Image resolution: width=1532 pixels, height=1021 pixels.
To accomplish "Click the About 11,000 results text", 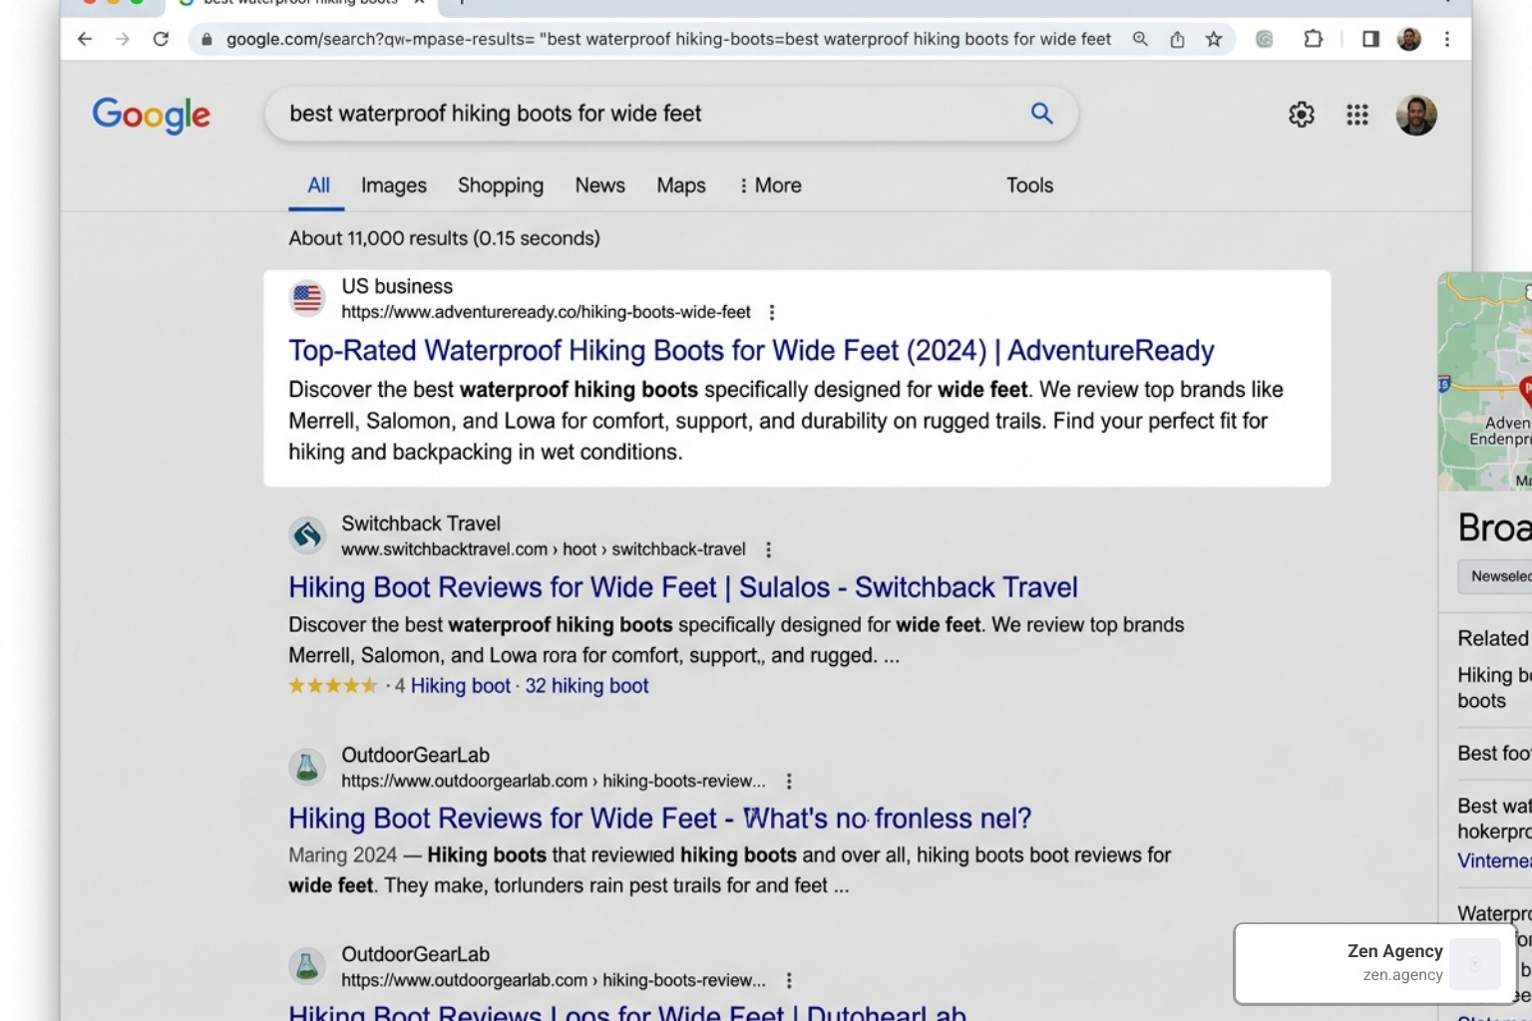I will pos(445,238).
